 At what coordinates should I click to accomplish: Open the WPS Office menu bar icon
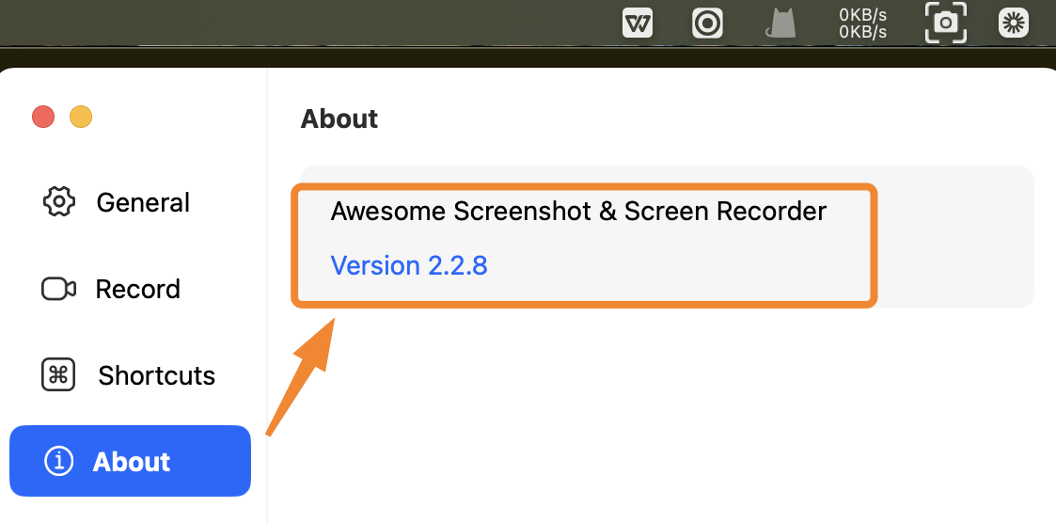point(637,24)
